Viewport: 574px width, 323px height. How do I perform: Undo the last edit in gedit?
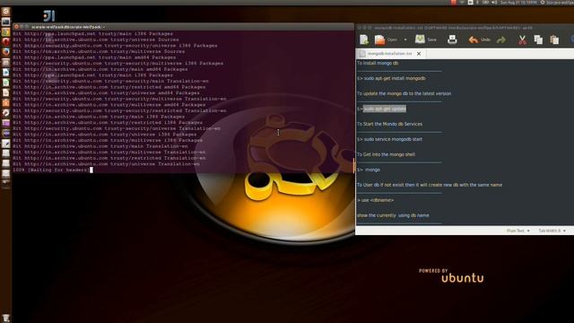click(479, 39)
